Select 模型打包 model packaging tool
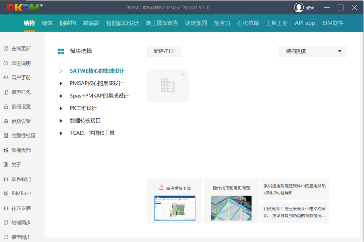This screenshot has height=242, width=364. coord(20,92)
